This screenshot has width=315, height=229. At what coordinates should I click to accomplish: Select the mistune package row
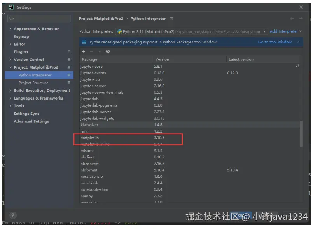click(189, 150)
